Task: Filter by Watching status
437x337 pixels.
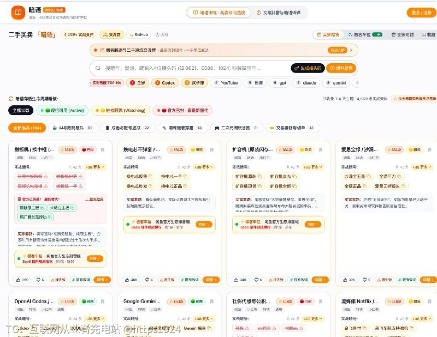Action: click(x=120, y=110)
